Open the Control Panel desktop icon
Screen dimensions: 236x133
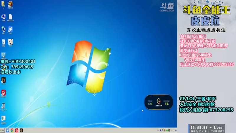tap(3, 56)
